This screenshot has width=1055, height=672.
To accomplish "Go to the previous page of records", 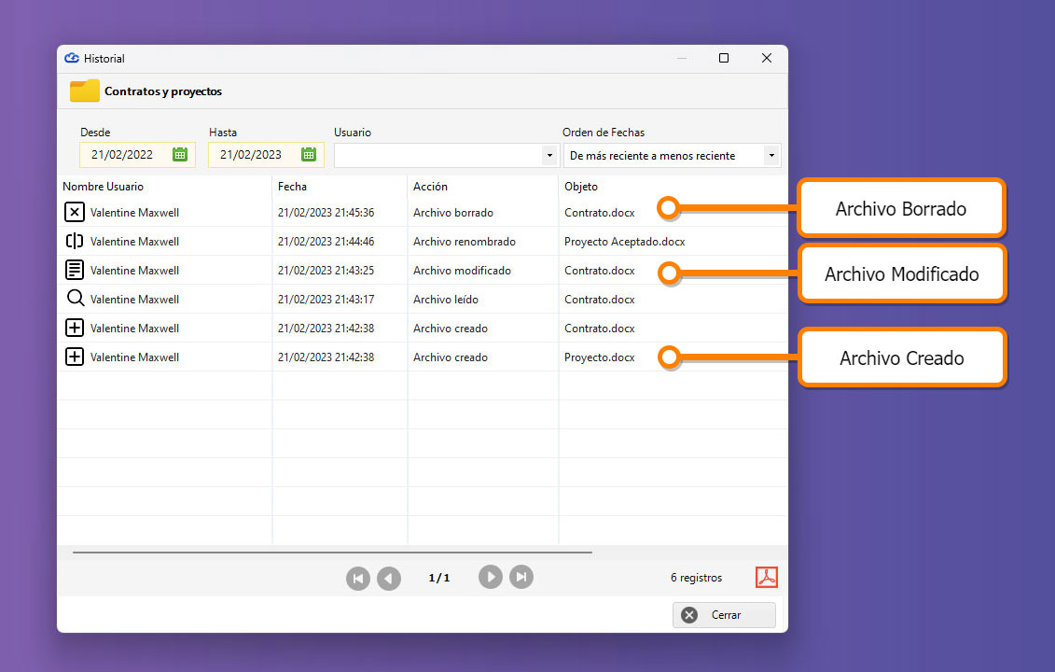I will point(389,579).
